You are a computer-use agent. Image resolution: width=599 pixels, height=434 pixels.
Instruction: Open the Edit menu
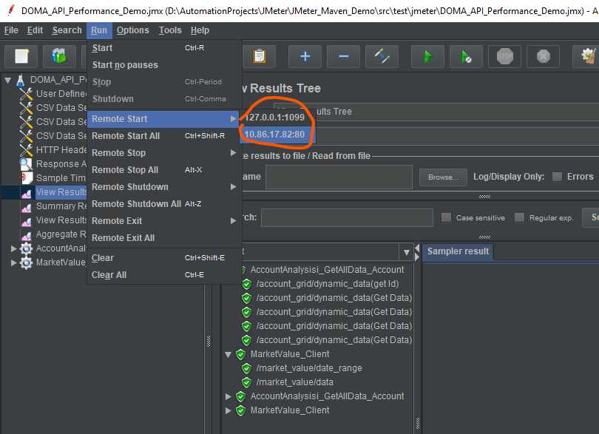pos(35,30)
